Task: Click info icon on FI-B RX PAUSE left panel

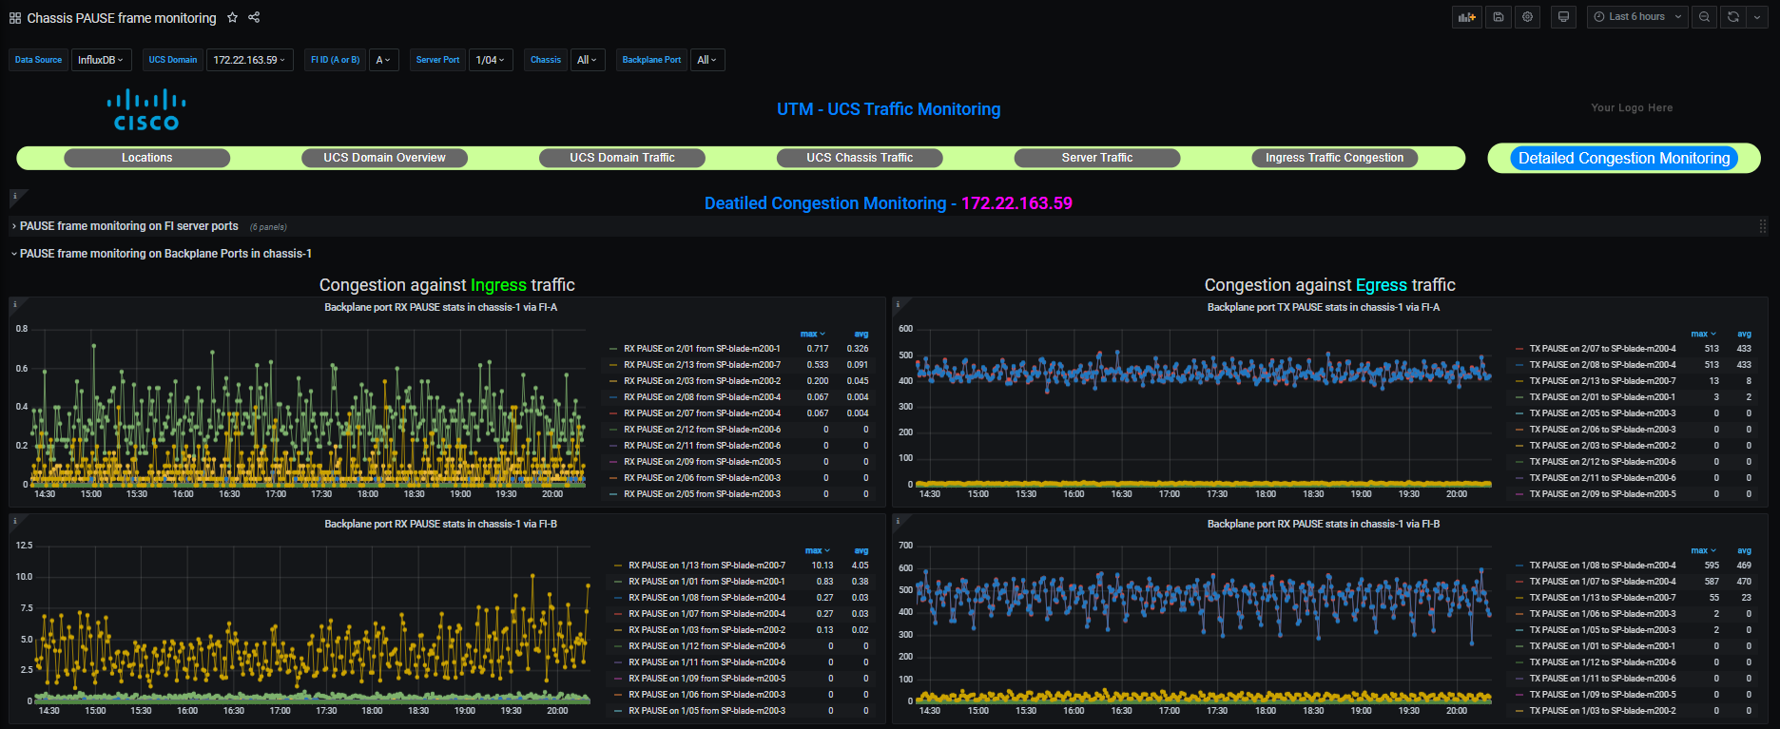Action: (x=15, y=522)
